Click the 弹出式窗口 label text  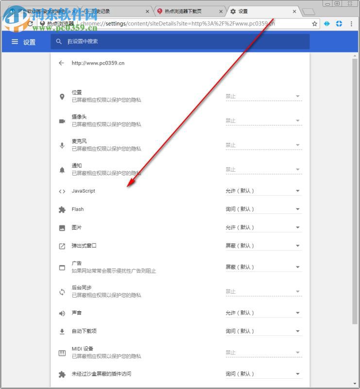84,246
